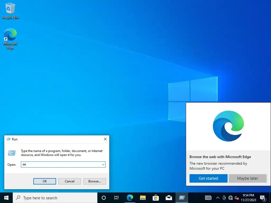The height and width of the screenshot is (203, 271).
Task: Open the clock and date flyout
Action: [248, 198]
